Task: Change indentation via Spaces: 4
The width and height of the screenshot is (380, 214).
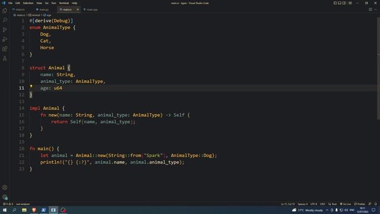Action: click(302, 204)
